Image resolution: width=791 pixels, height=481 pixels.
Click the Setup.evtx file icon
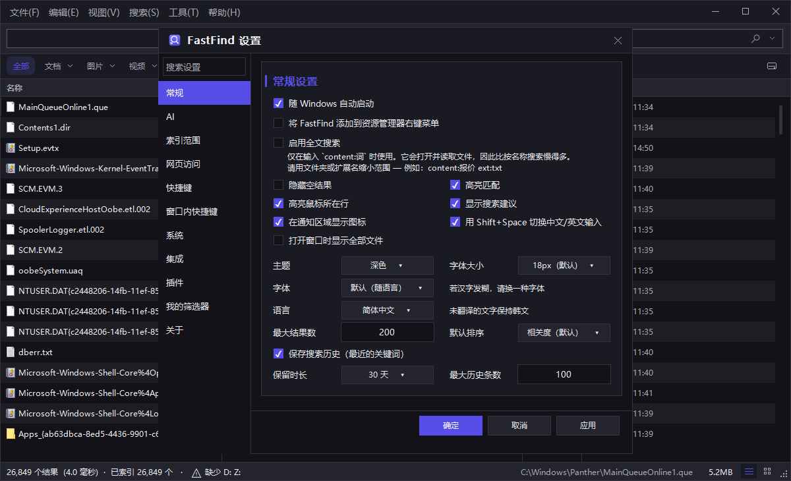11,148
